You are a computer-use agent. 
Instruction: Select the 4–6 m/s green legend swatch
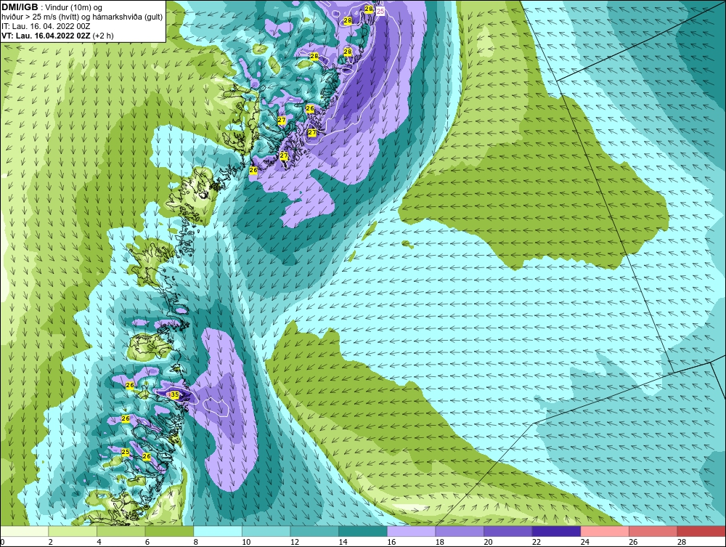tap(121, 531)
